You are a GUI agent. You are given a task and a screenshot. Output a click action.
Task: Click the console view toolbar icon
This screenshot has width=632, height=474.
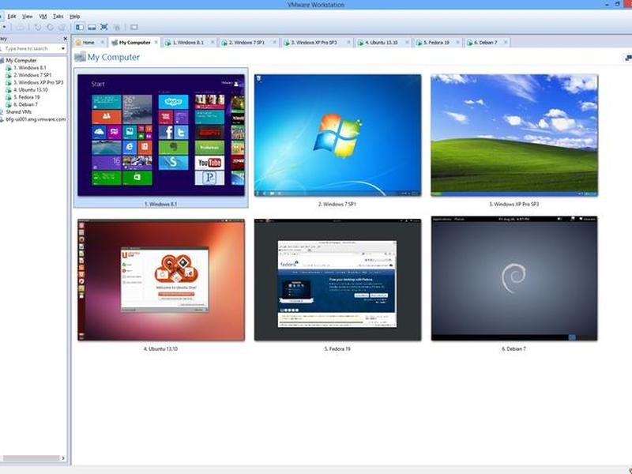coord(134,28)
